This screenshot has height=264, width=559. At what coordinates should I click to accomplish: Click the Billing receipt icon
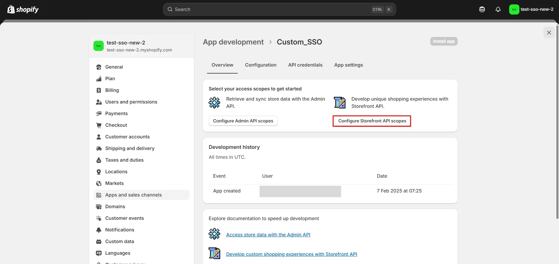coord(99,90)
